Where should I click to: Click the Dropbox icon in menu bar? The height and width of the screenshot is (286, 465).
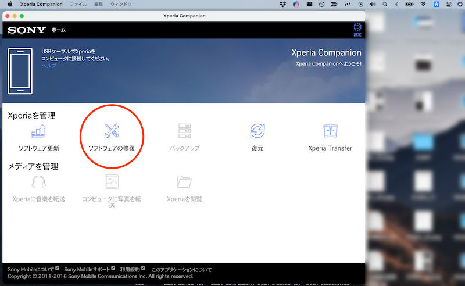(x=282, y=4)
